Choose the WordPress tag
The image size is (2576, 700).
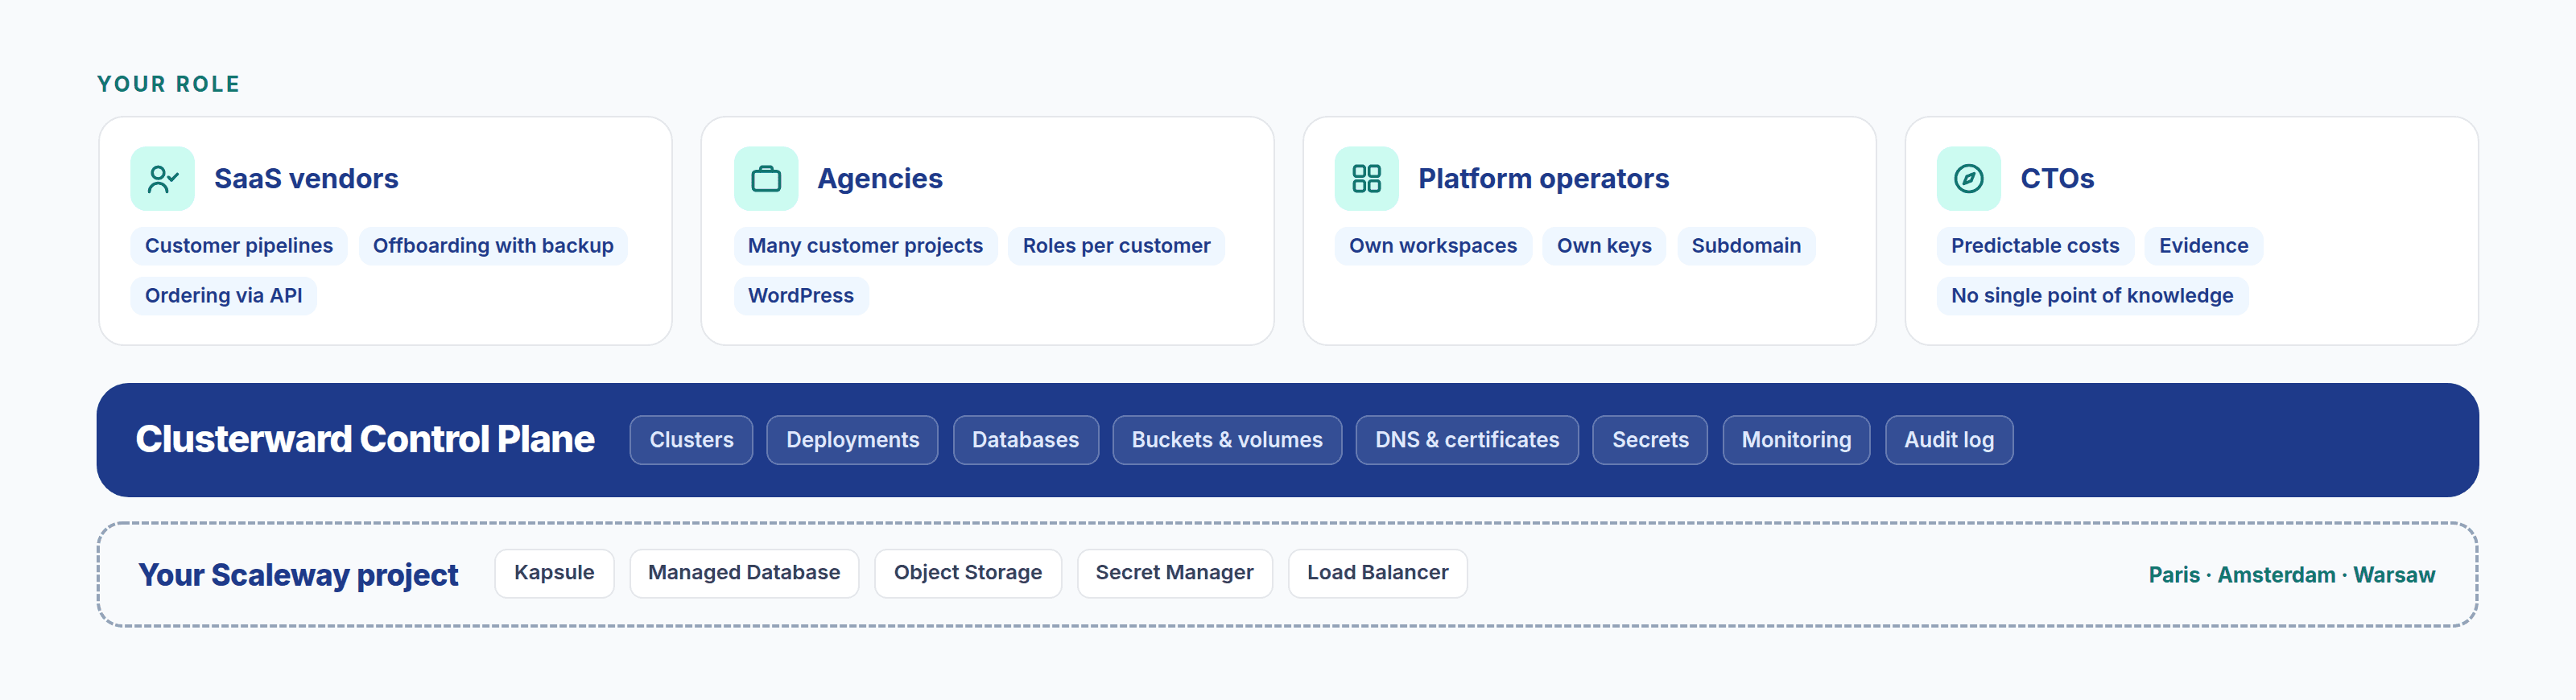click(x=801, y=296)
